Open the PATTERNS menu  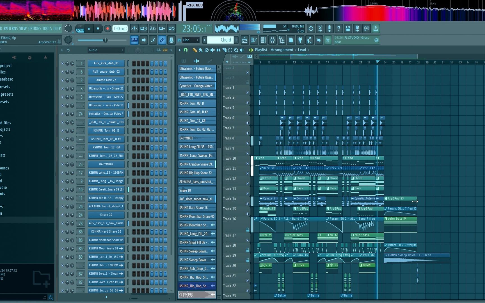pos(11,28)
